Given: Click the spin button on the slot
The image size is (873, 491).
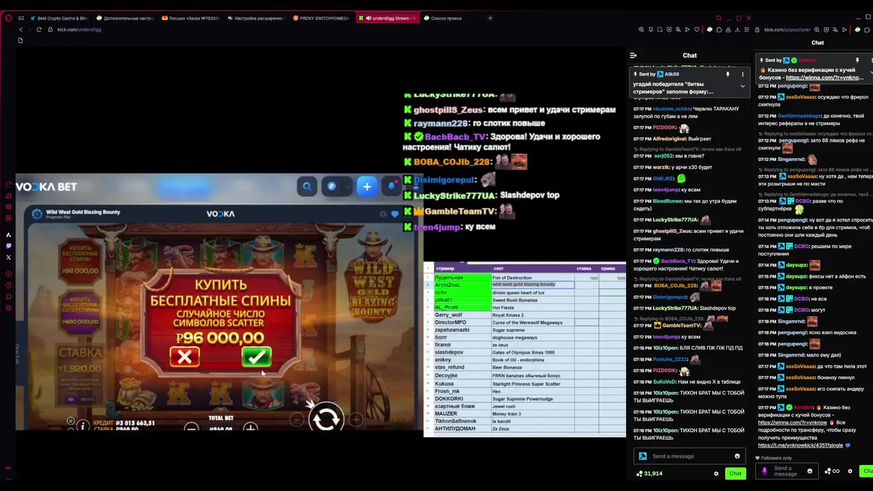Looking at the screenshot, I should pos(326,417).
